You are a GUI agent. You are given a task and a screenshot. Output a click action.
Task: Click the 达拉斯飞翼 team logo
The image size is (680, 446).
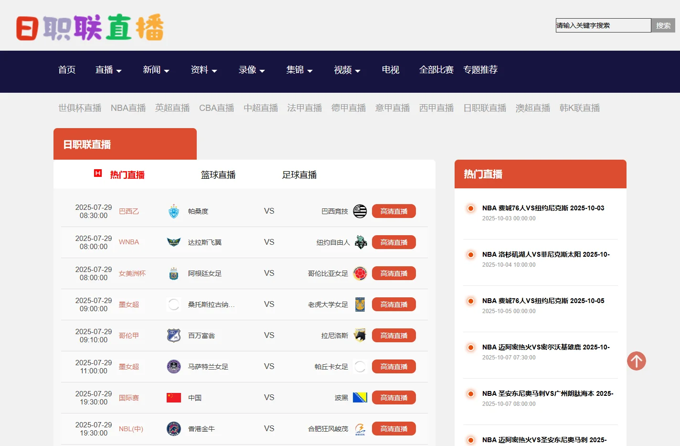(174, 242)
